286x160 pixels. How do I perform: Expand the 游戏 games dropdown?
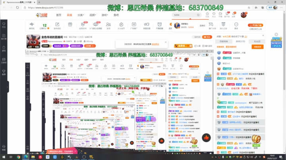(x=105, y=15)
